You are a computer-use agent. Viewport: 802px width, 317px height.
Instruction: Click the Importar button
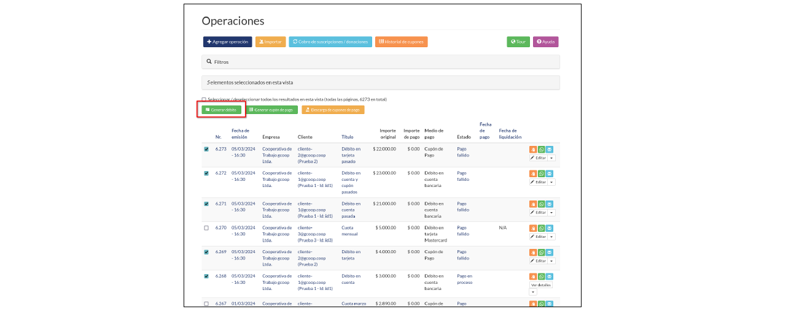coord(271,42)
